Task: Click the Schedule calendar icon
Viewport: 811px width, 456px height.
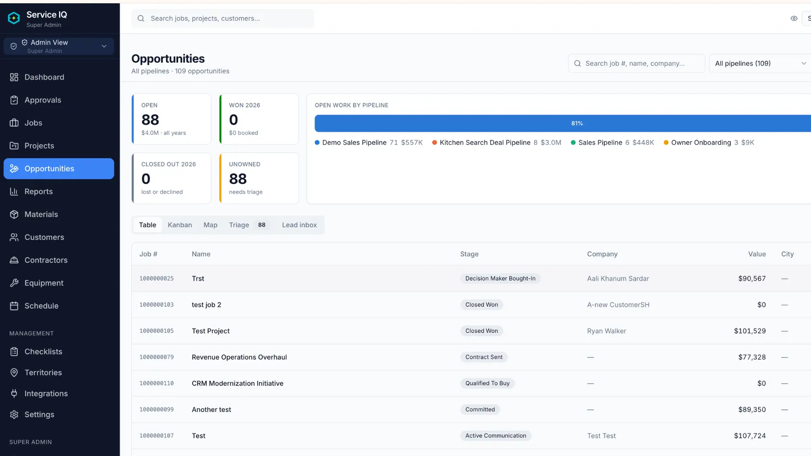Action: point(14,306)
